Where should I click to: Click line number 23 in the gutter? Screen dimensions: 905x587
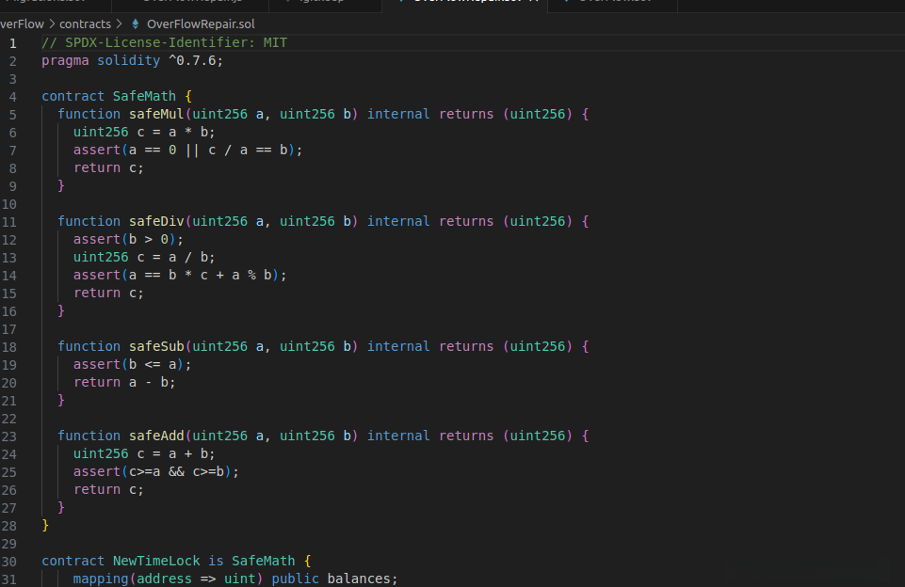9,437
